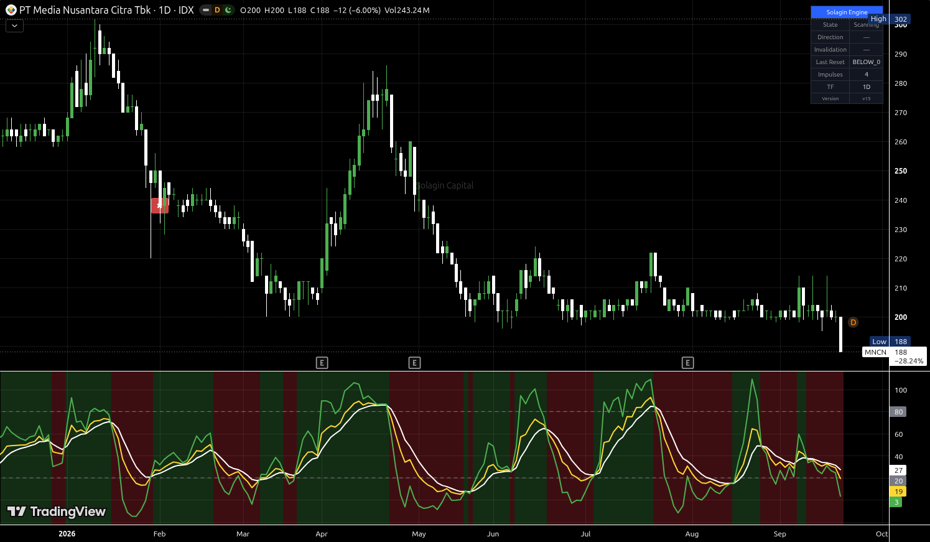Image resolution: width=930 pixels, height=542 pixels.
Task: Click the white 27 oscillator value label
Action: point(898,470)
